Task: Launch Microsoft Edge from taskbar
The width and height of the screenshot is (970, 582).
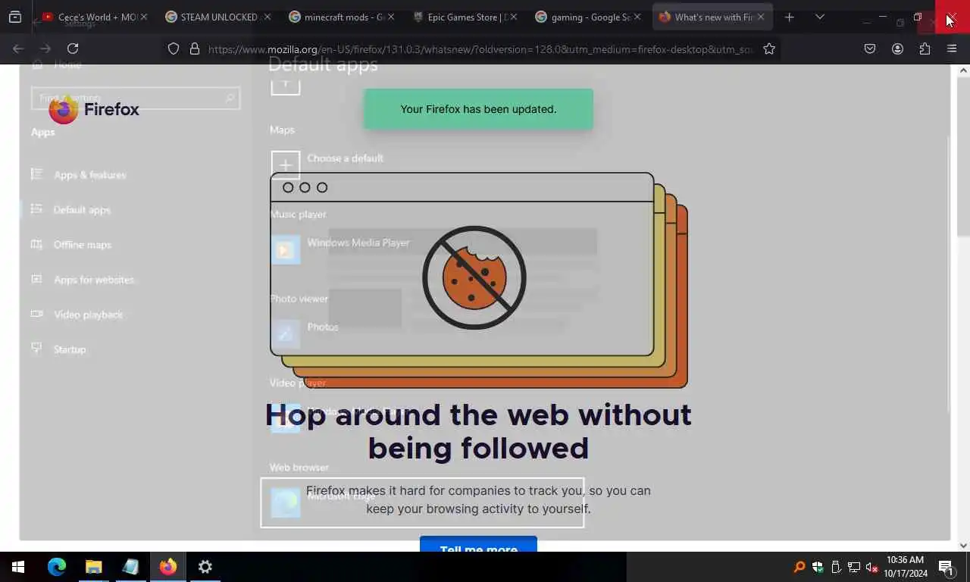Action: (57, 567)
